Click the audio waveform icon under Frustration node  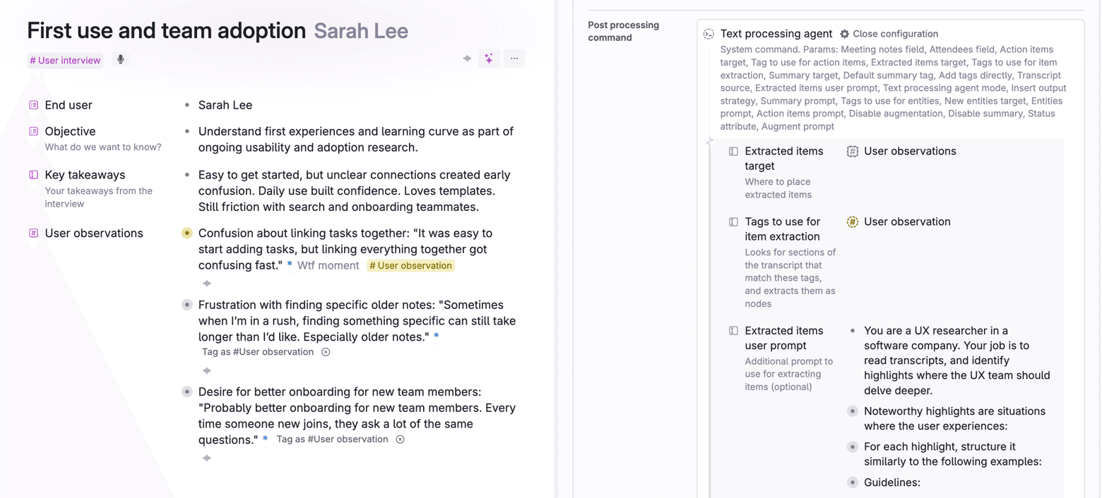pyautogui.click(x=207, y=371)
